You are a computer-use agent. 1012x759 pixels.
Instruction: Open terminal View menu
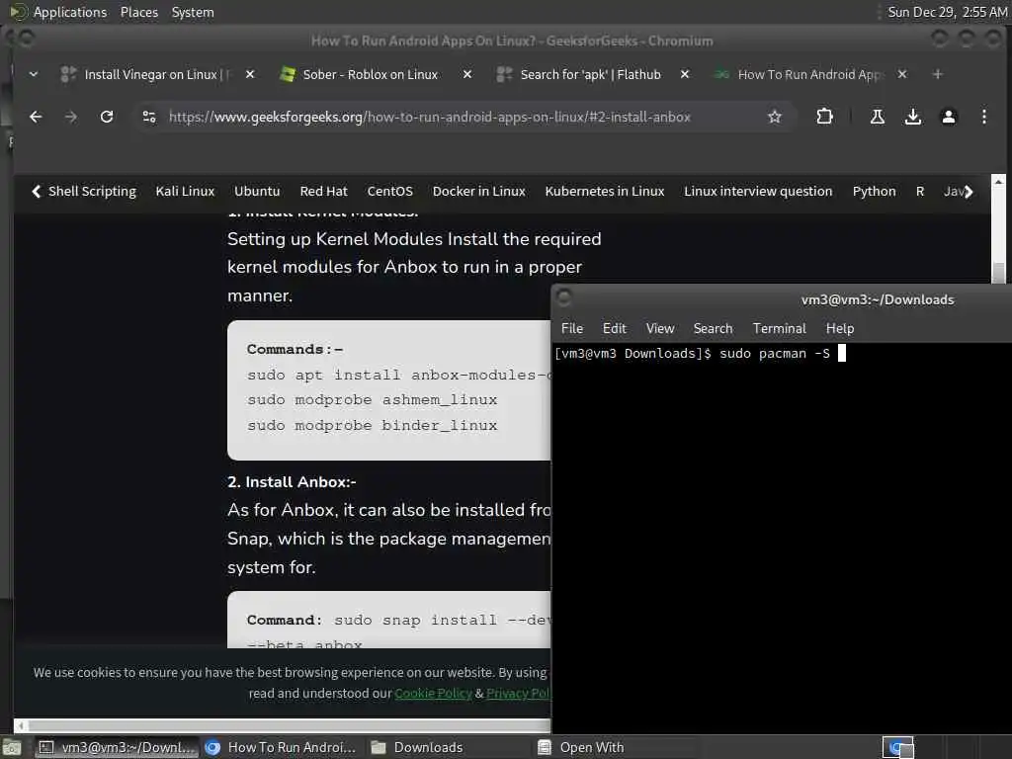[x=660, y=328]
